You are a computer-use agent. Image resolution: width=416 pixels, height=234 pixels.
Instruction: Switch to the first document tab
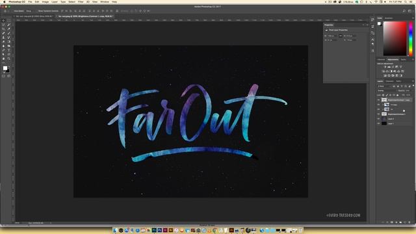(34, 16)
